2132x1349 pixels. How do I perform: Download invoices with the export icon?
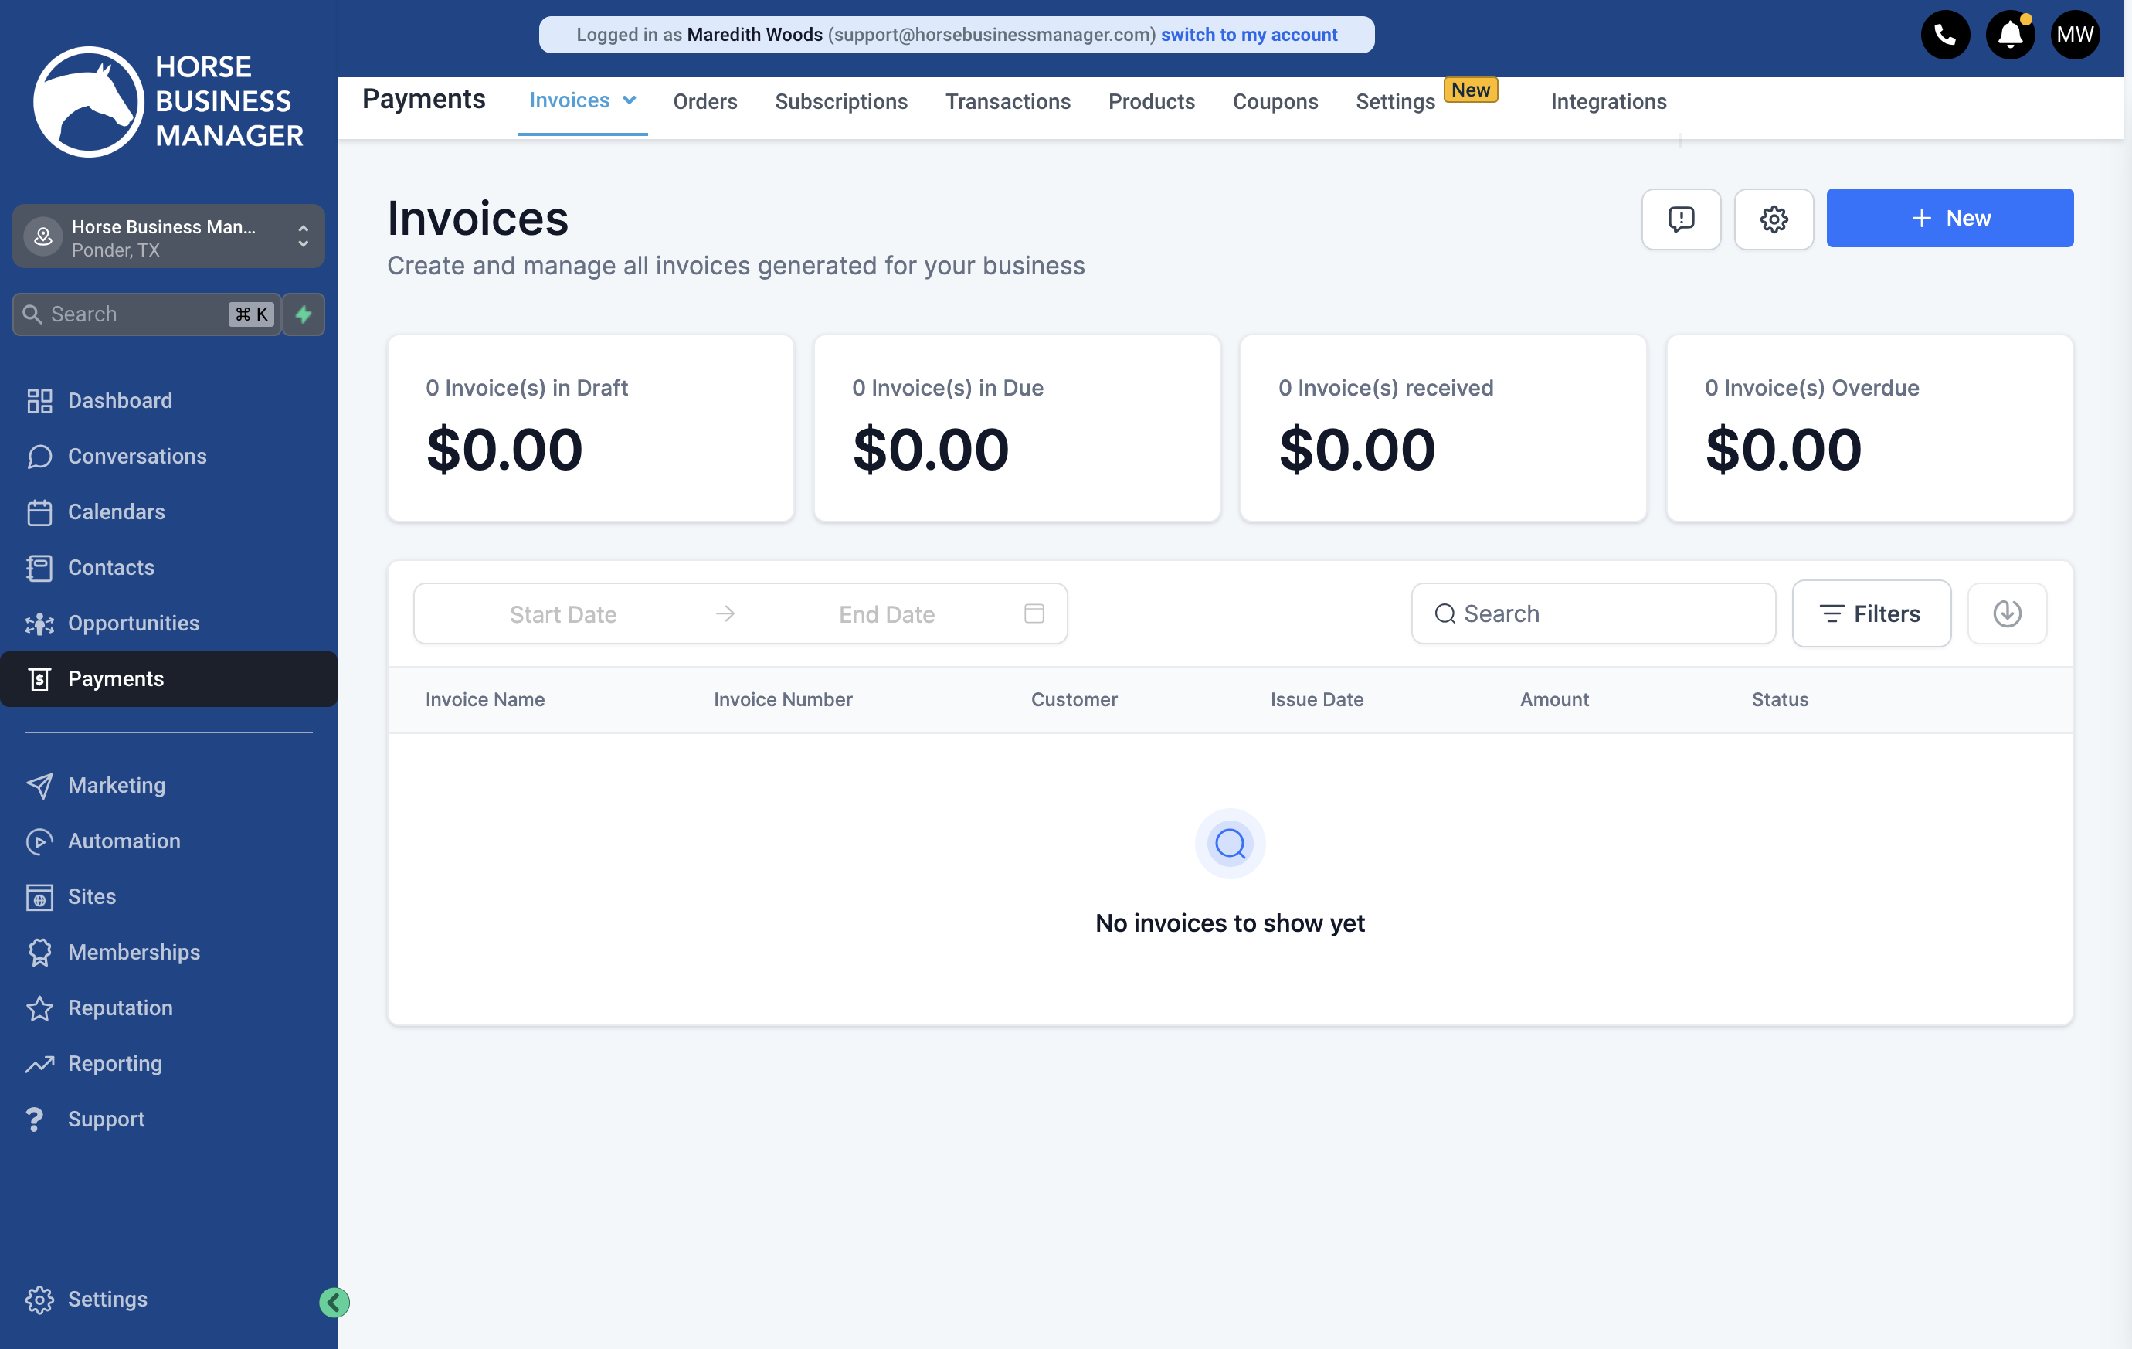tap(2006, 613)
